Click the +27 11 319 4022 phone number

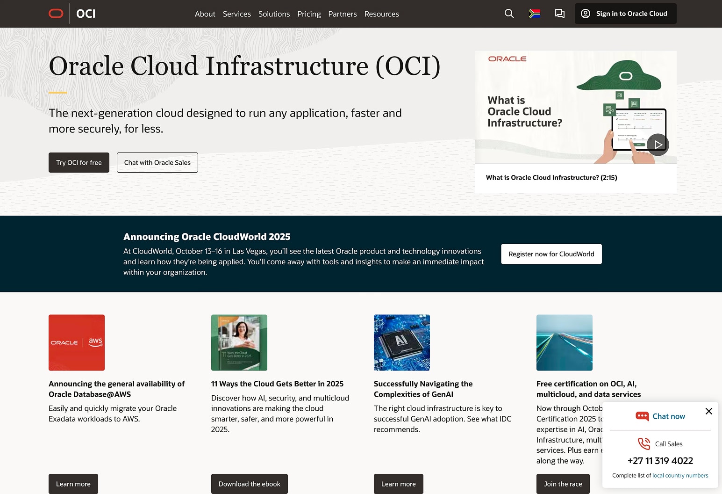tap(660, 461)
